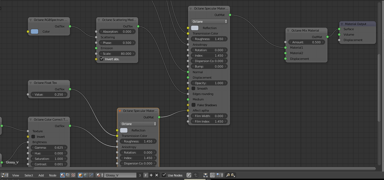The height and width of the screenshot is (180, 384).
Task: Click the Scattering Medium Phase field
Action: tap(117, 43)
